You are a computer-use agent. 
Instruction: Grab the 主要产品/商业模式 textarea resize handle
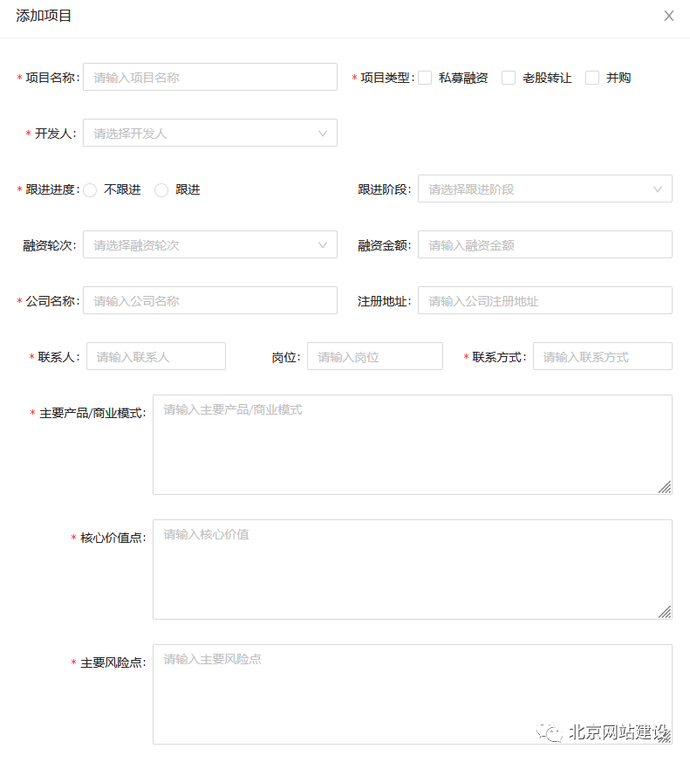[x=665, y=487]
